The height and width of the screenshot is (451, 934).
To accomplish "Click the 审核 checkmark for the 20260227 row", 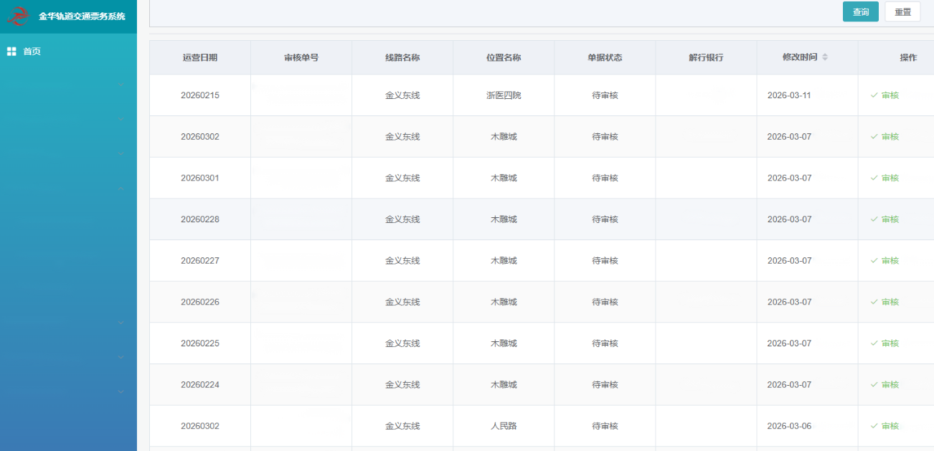I will [x=874, y=261].
